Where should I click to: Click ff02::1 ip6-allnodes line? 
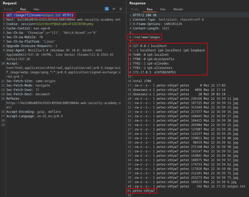[151, 64]
